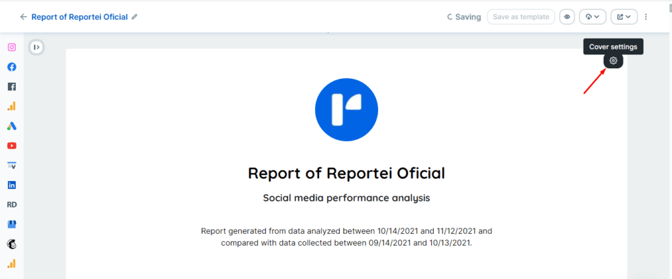
Task: Expand the sidebar panel toggle
Action: pyautogui.click(x=37, y=47)
